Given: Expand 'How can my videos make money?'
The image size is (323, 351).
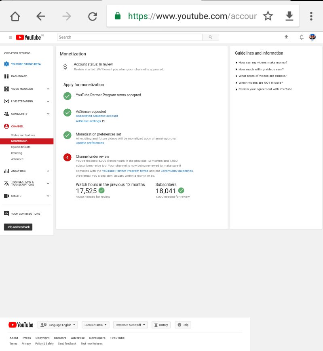Looking at the screenshot, I should pos(261,62).
